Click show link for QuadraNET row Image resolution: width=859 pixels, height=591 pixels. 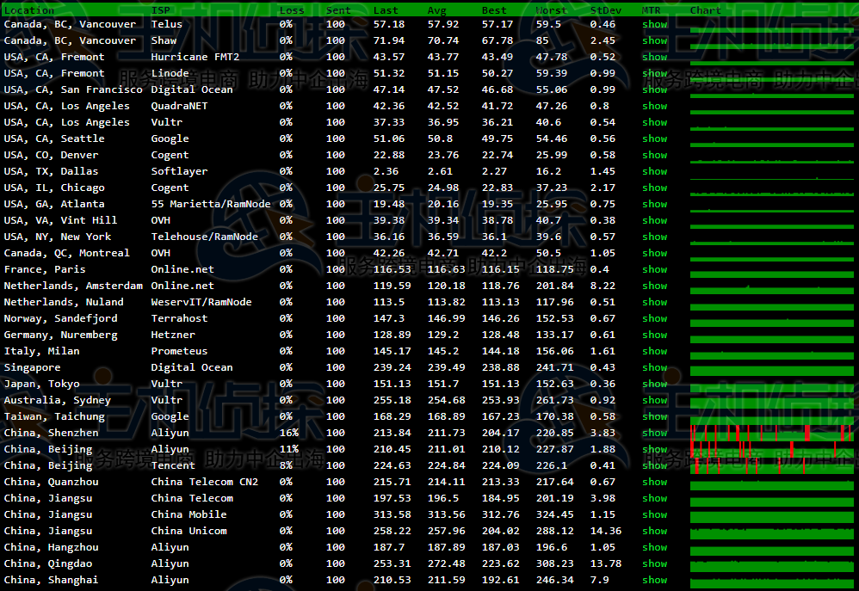655,107
